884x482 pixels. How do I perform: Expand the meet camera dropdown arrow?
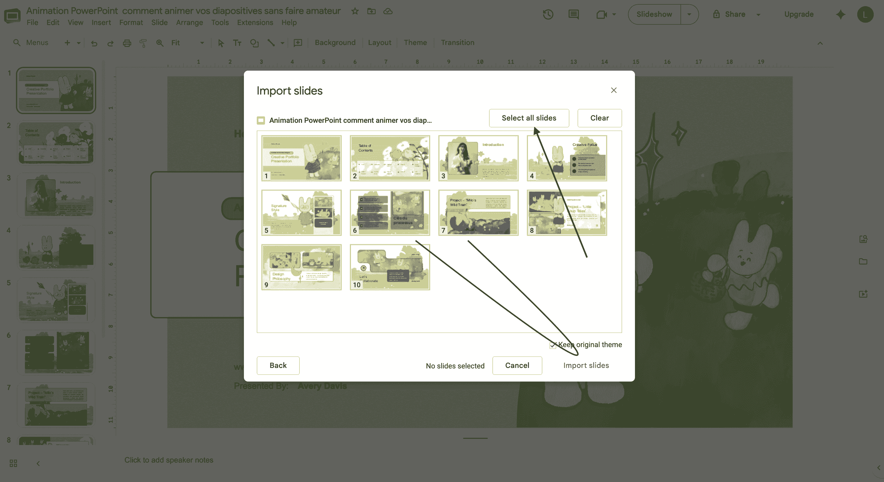614,14
